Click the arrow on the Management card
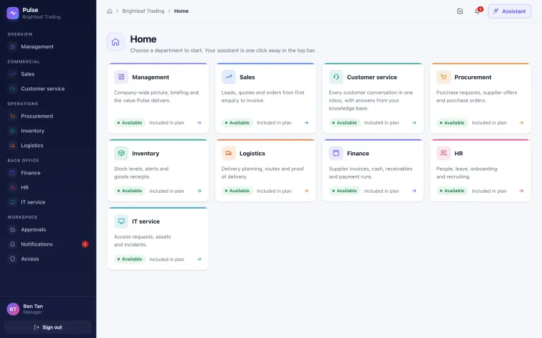Viewport: 542px width, 338px height. 199,123
